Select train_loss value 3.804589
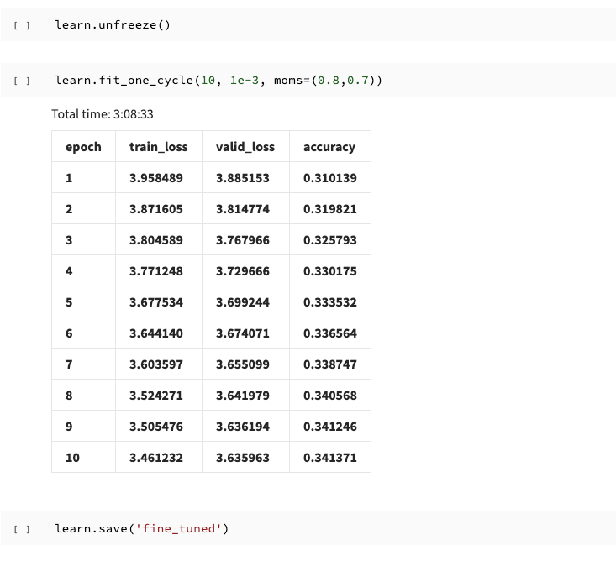 click(156, 240)
